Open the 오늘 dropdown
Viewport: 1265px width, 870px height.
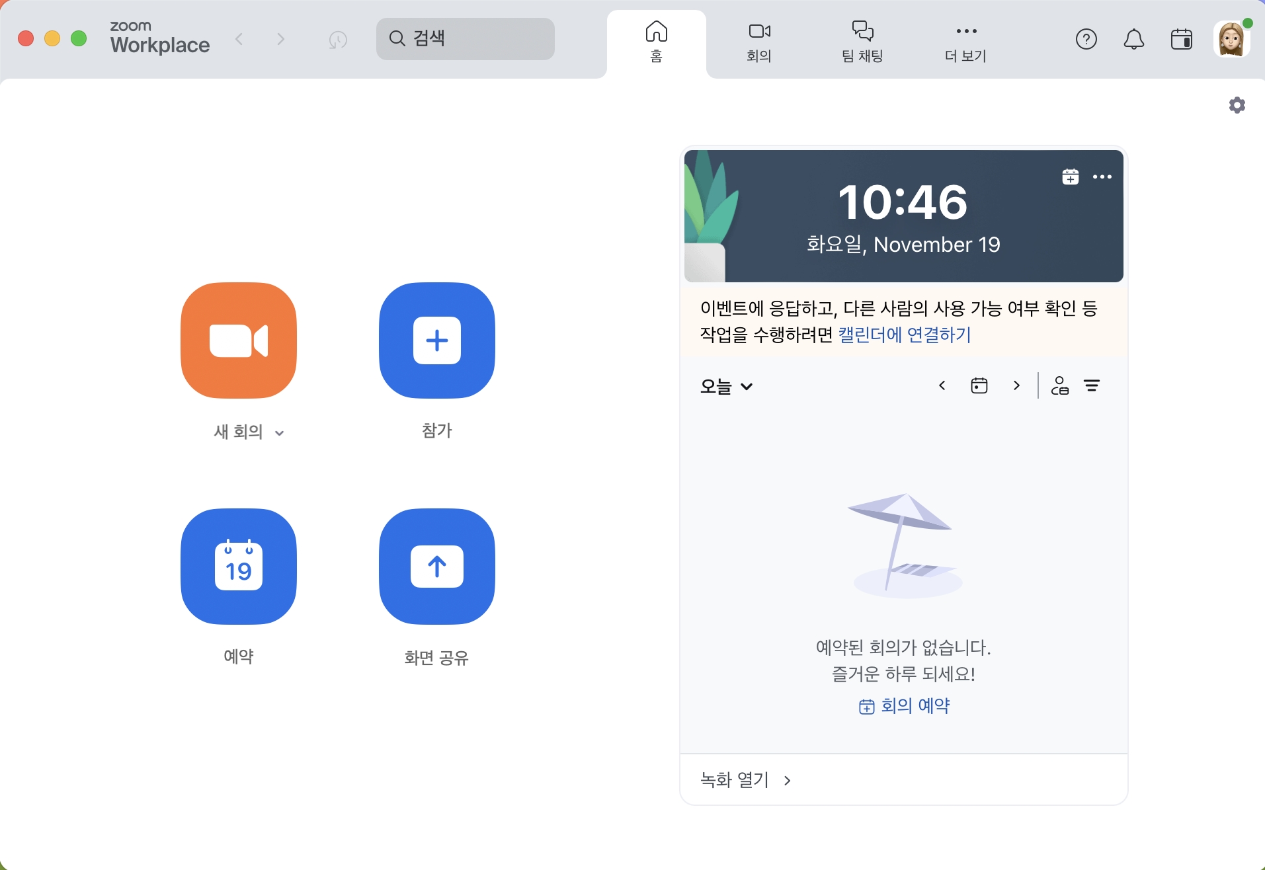725,386
